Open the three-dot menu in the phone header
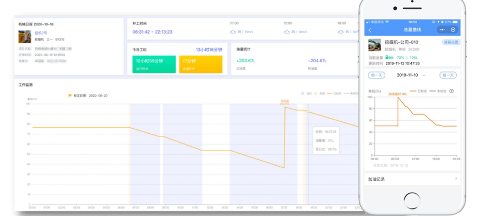This screenshot has height=216, width=479. coord(442,30)
